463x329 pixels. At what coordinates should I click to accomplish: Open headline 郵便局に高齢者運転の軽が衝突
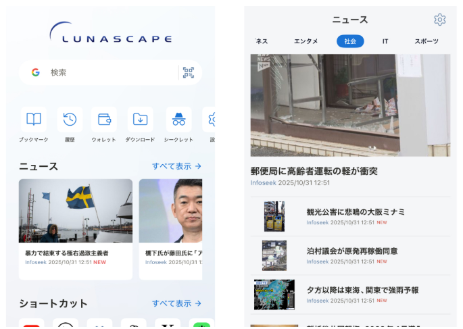pos(314,171)
